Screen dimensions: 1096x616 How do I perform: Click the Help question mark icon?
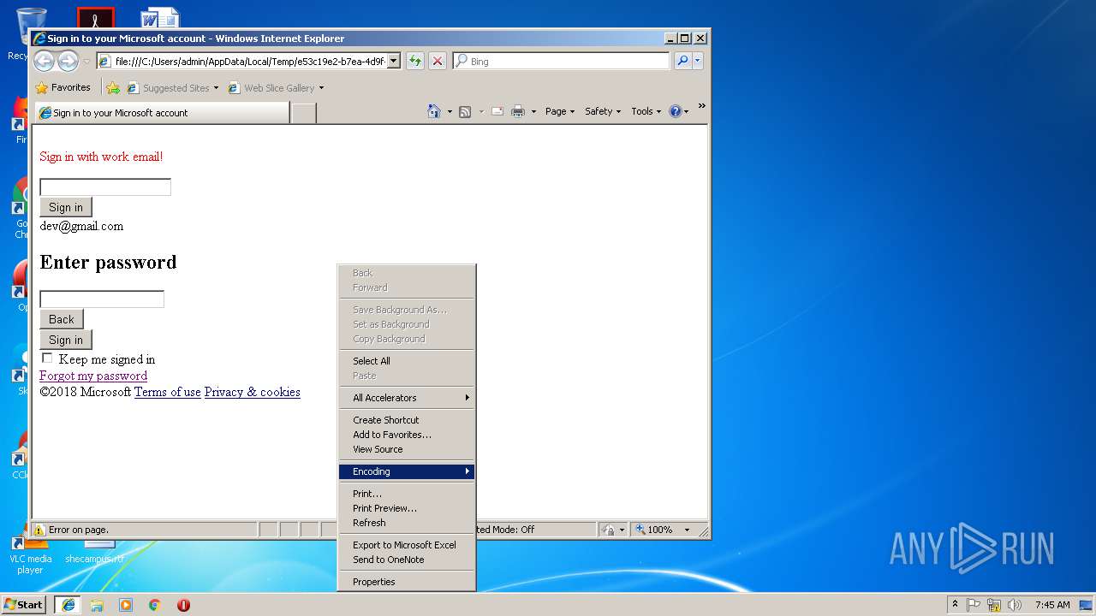pyautogui.click(x=675, y=111)
